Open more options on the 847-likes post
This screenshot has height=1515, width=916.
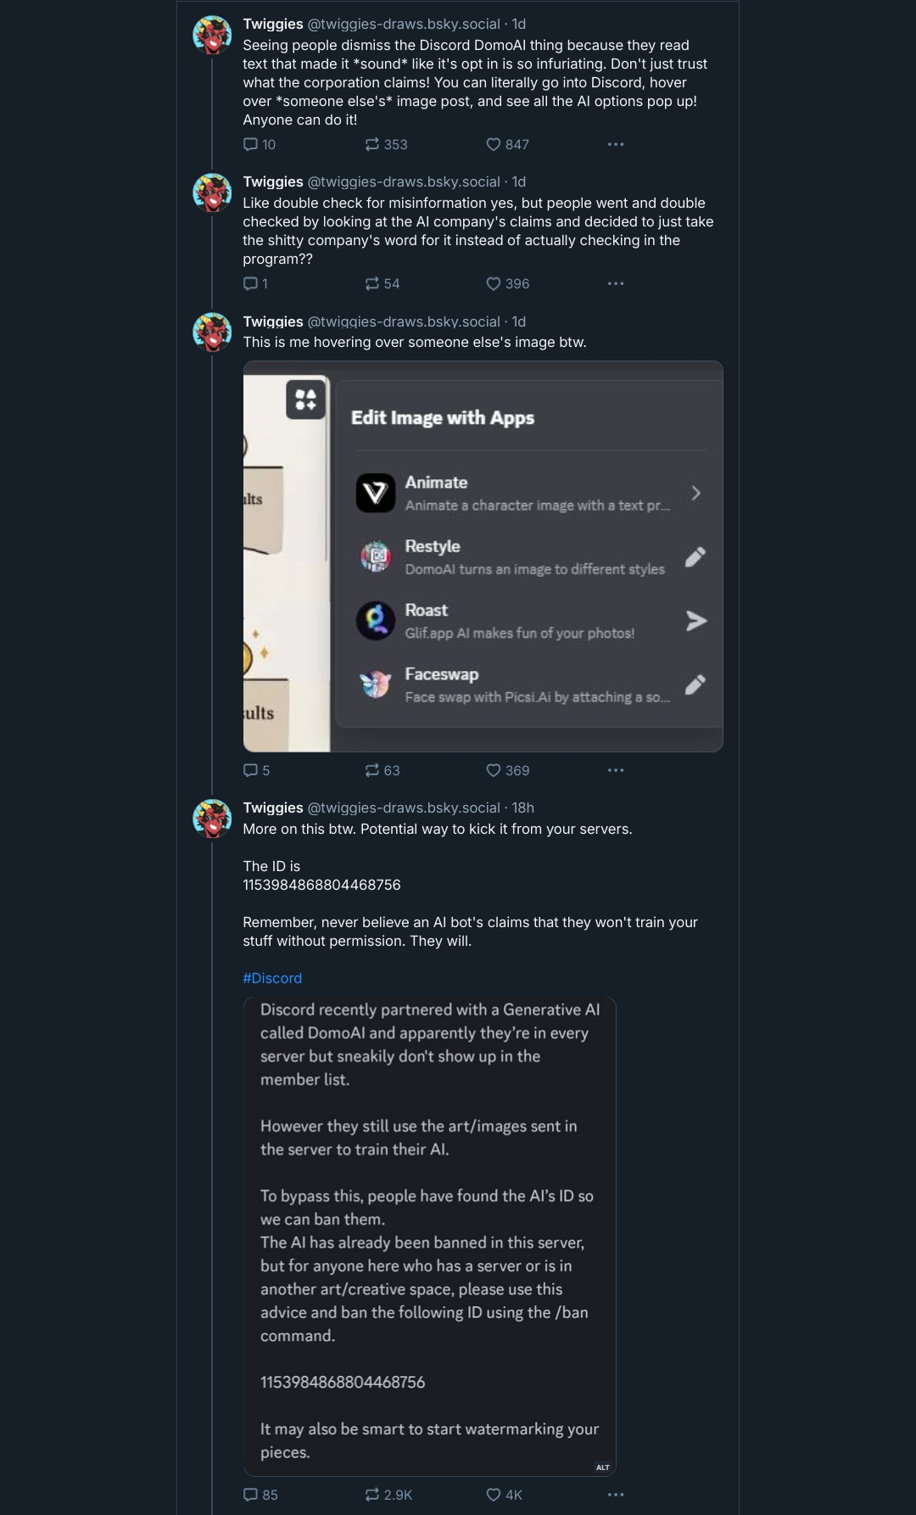[x=616, y=144]
